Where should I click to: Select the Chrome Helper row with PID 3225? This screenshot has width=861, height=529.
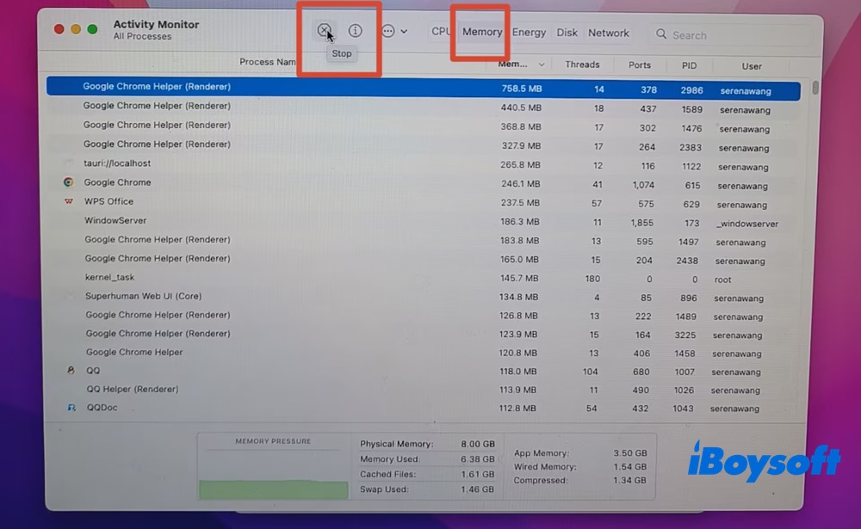pos(423,335)
